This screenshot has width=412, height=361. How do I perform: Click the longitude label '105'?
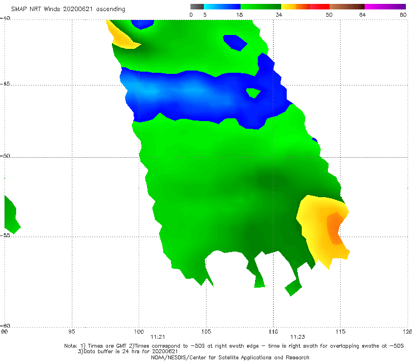[206, 332]
